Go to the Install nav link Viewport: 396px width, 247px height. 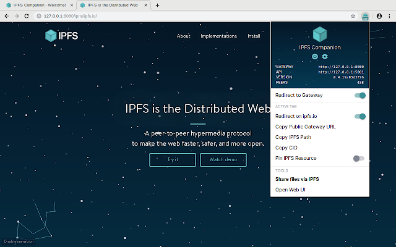point(254,36)
